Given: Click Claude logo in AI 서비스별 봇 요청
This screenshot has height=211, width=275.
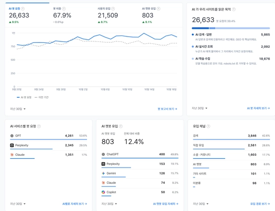Looking at the screenshot, I should [12, 154].
